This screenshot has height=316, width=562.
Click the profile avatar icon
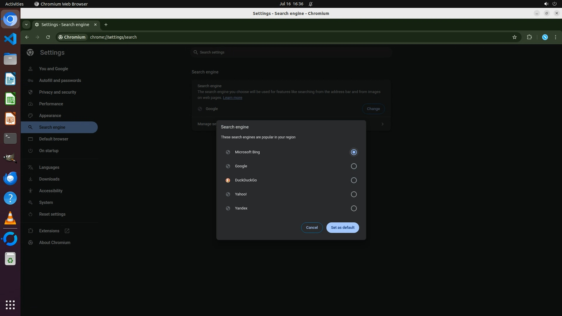pos(545,37)
